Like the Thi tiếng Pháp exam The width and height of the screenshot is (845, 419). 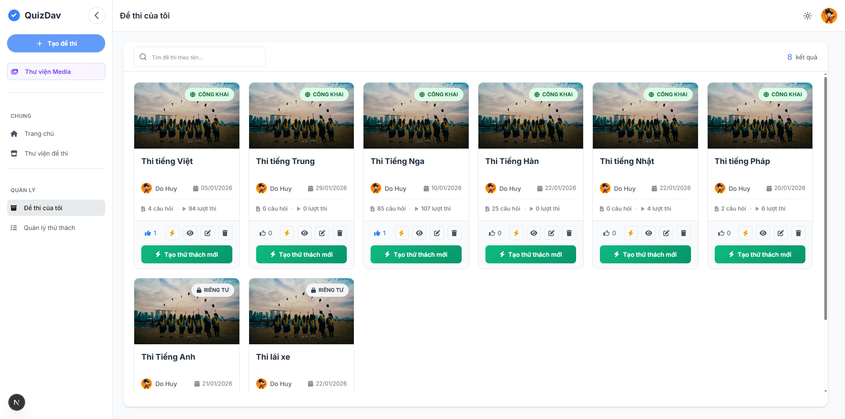tap(724, 233)
